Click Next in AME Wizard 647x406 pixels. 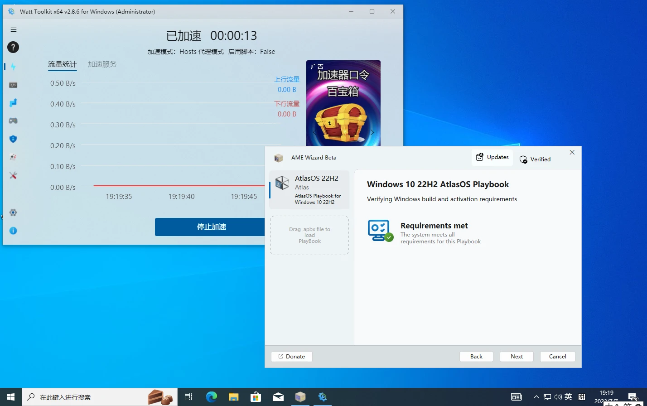pyautogui.click(x=517, y=357)
